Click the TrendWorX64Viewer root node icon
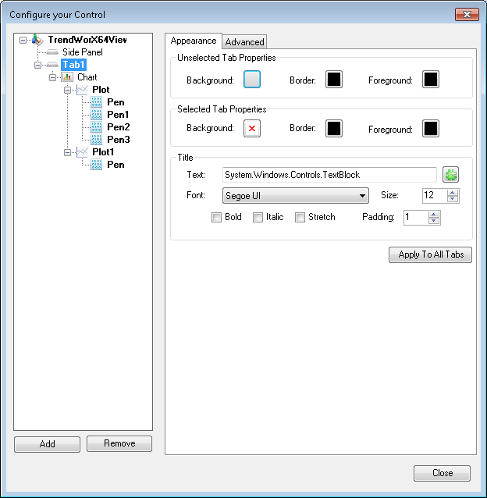The image size is (487, 498). pyautogui.click(x=37, y=40)
